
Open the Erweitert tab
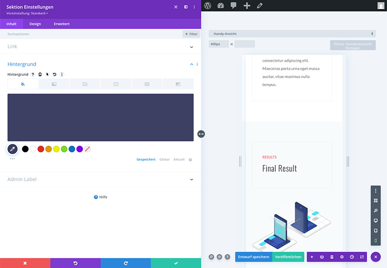[62, 24]
